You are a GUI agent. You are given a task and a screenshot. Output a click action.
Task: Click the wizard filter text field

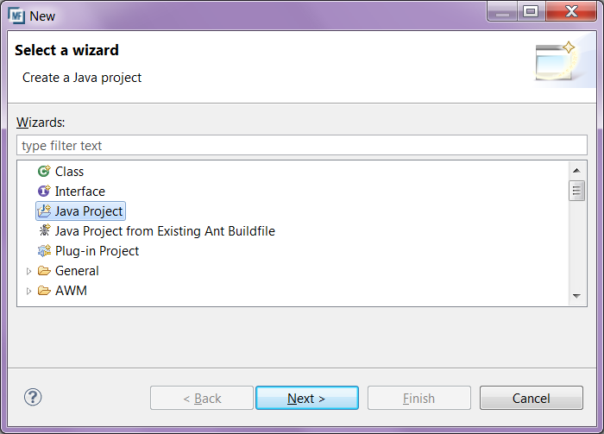(301, 146)
